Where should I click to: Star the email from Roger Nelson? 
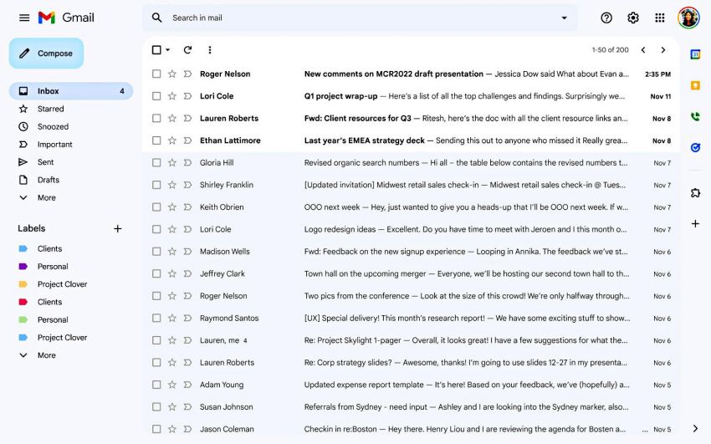click(x=171, y=74)
